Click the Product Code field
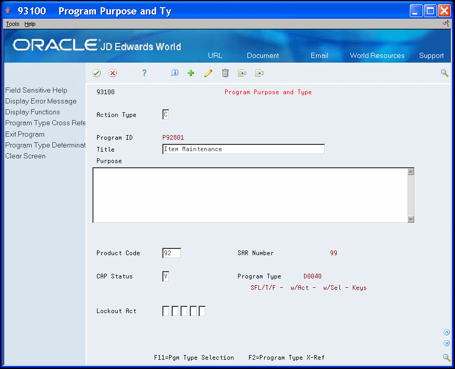This screenshot has width=455, height=369. pos(172,253)
